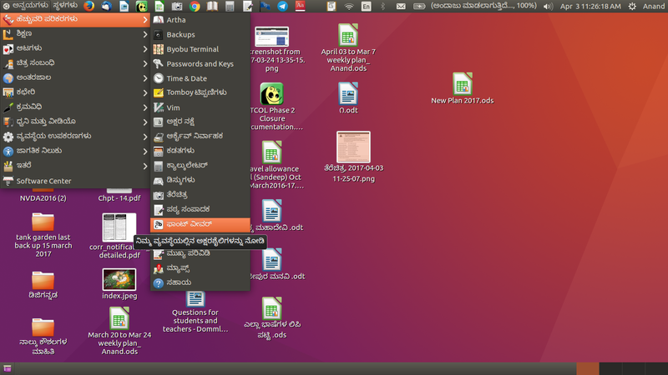Viewport: 668px width, 375px height.
Task: Select ಎಲ್ಲಾ ಭಾಷೆಗಳ ಲಿಪಿ ಪಟ್ಟಿ .ods file
Action: click(272, 318)
